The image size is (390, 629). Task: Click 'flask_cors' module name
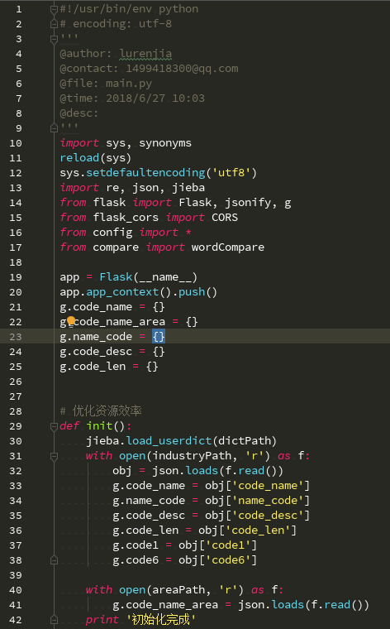coord(126,218)
